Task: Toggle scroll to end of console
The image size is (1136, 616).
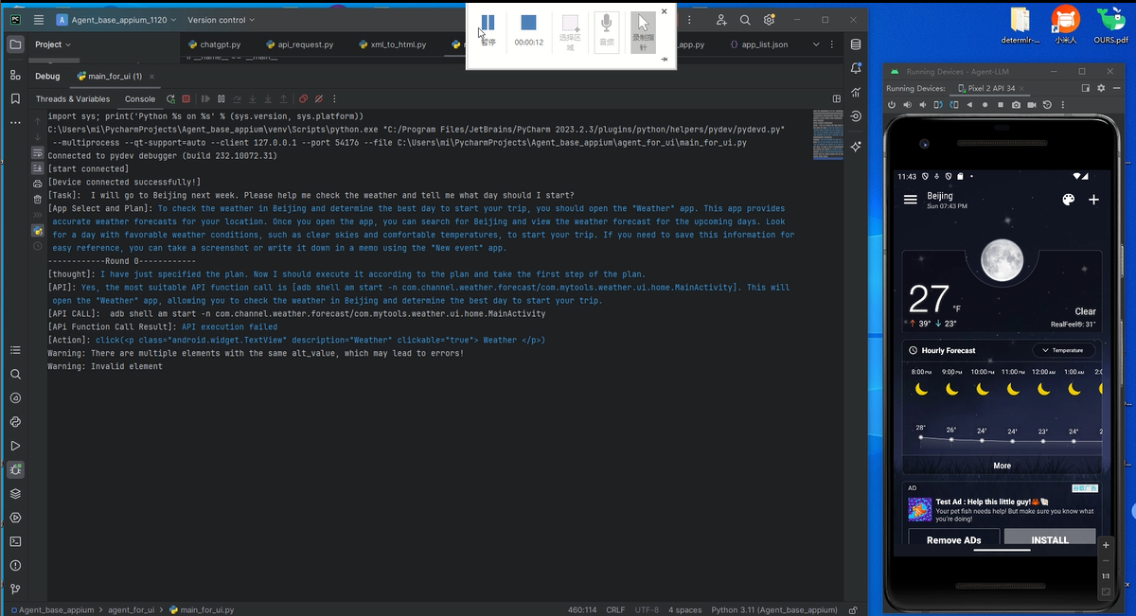Action: pos(38,167)
